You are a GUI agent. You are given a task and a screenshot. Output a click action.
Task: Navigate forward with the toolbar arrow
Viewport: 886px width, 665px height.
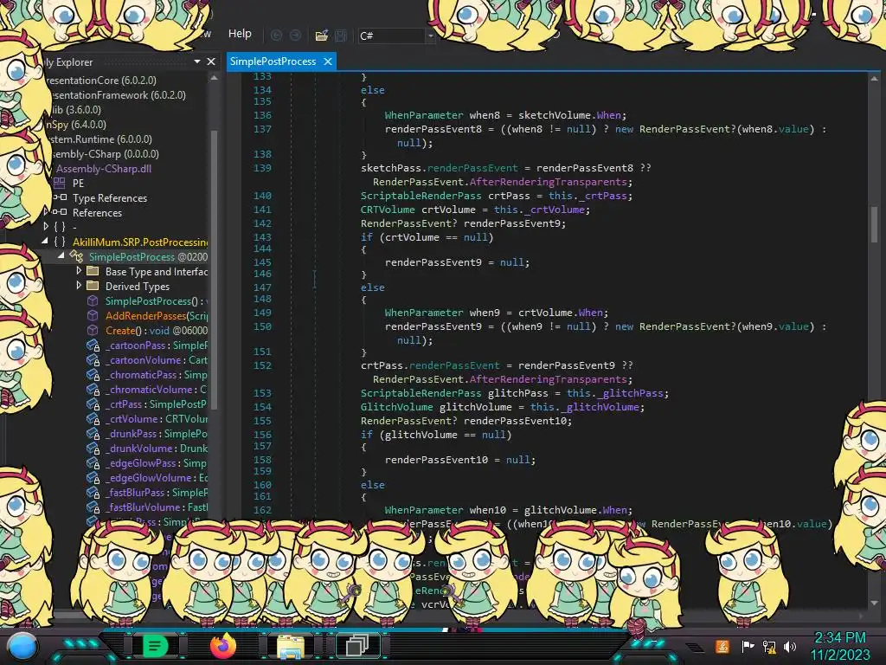pos(296,35)
